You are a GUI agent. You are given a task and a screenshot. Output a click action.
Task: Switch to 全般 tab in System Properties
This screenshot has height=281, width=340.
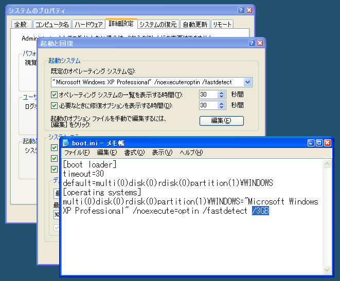pos(22,24)
